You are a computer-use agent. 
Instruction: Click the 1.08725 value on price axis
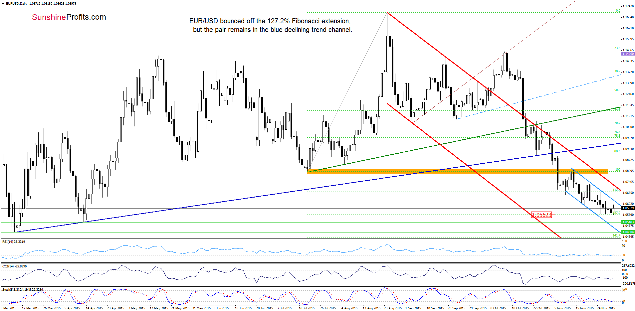pos(628,160)
